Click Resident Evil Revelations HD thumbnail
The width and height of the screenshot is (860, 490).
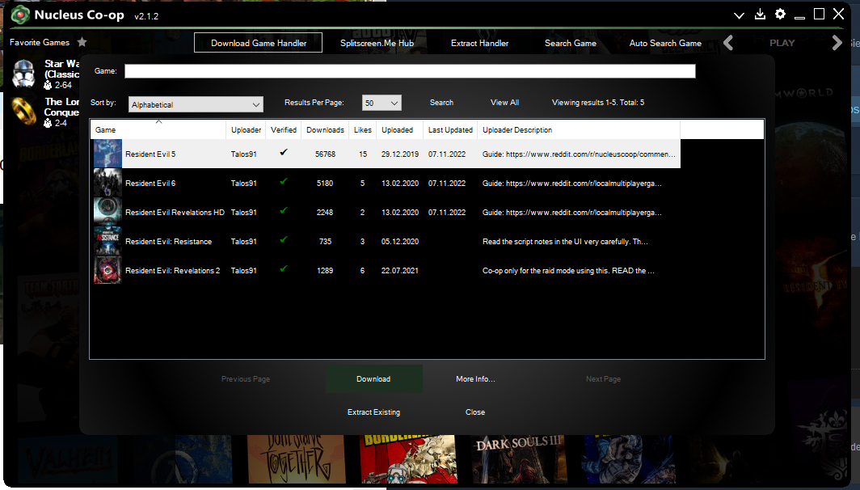tap(107, 212)
